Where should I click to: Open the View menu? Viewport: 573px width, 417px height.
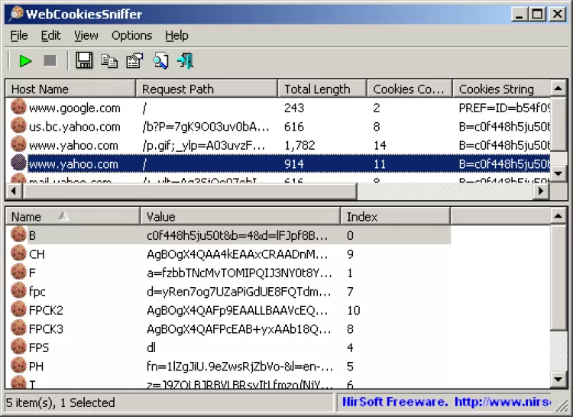[86, 35]
